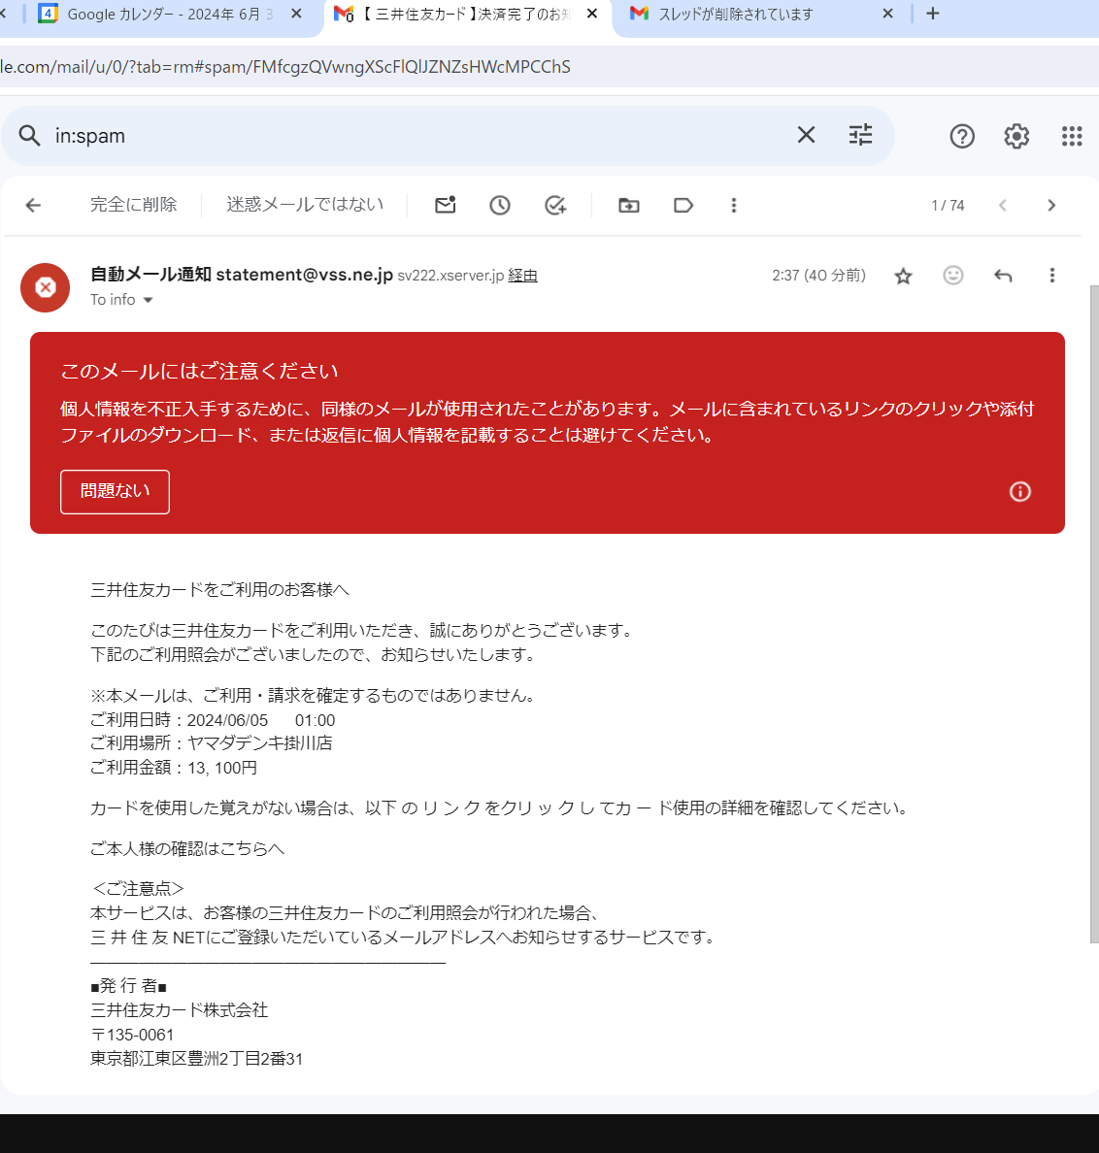Go back to spam list
The height and width of the screenshot is (1153, 1099).
(33, 205)
